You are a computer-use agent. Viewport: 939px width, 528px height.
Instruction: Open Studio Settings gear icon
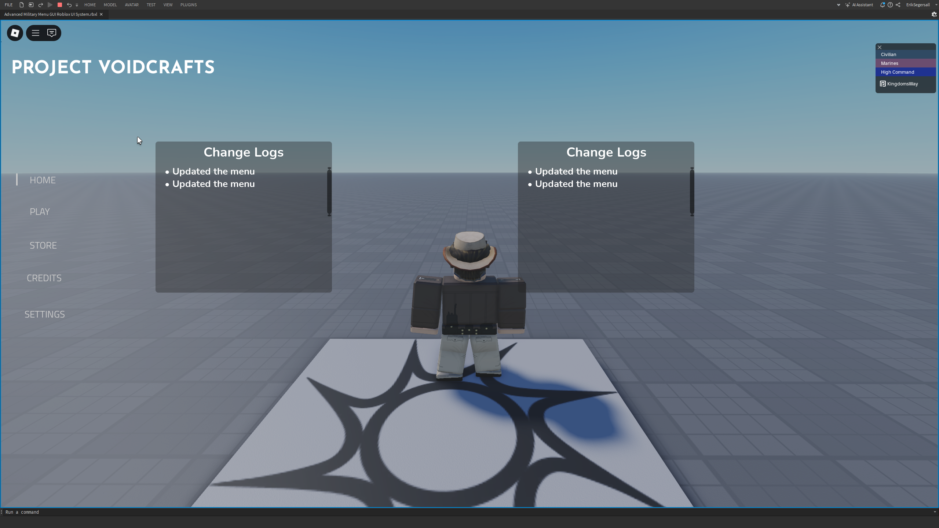(933, 14)
